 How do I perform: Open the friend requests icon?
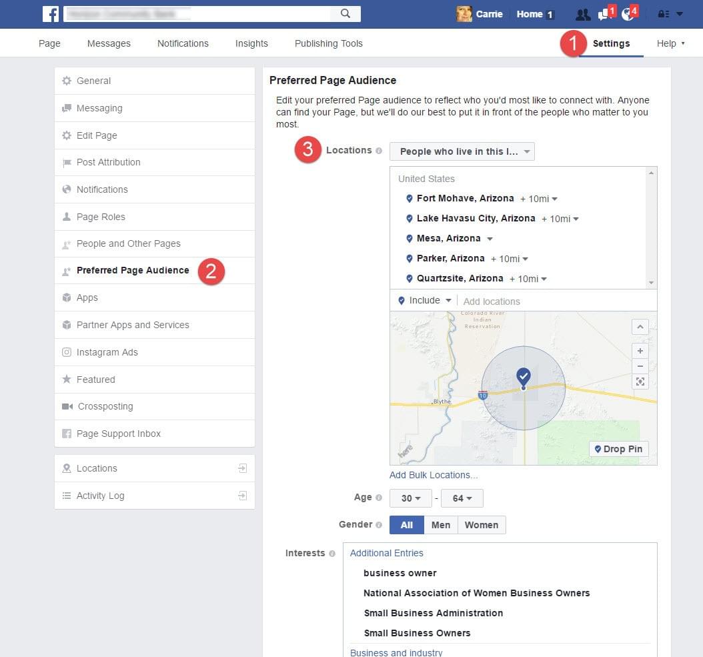pos(583,15)
